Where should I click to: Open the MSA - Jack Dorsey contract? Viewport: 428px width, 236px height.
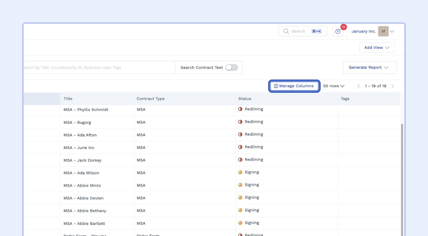click(82, 160)
